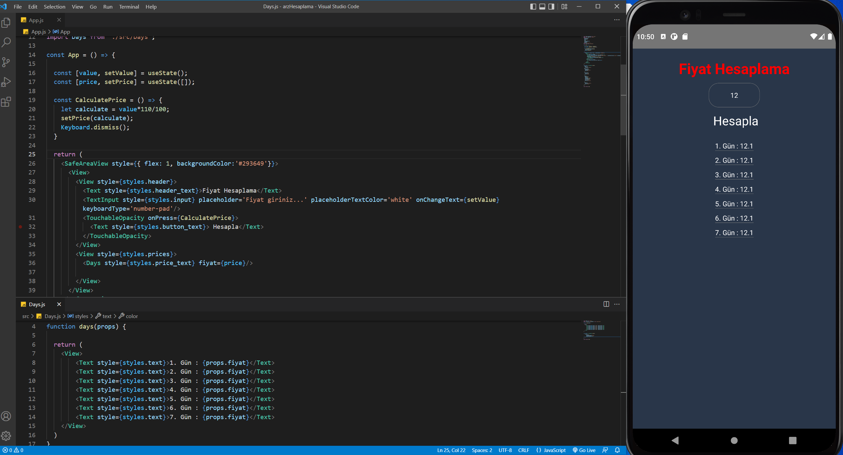Click Go Live in the status bar
Screen dimensions: 843x455
(x=584, y=450)
